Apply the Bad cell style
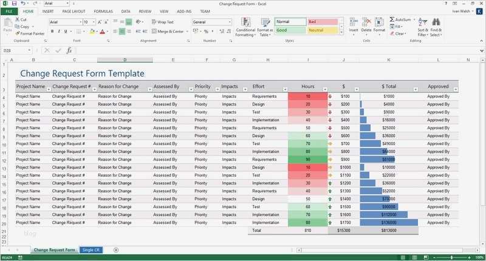This screenshot has width=486, height=261. tap(323, 22)
